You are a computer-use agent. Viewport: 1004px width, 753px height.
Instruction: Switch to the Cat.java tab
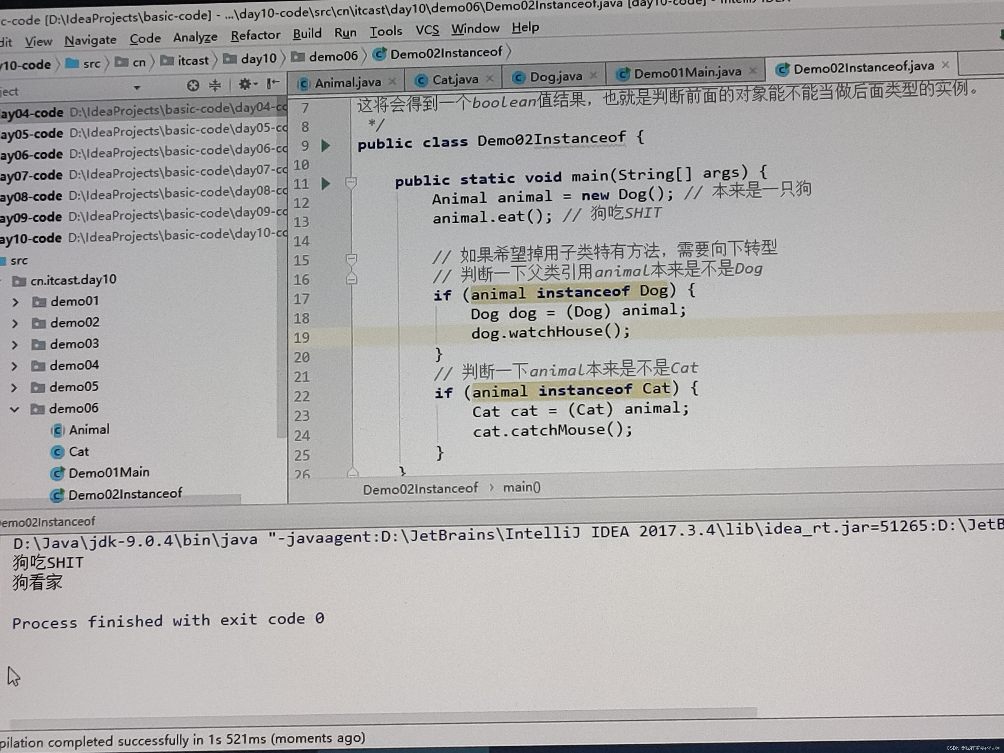tap(455, 79)
